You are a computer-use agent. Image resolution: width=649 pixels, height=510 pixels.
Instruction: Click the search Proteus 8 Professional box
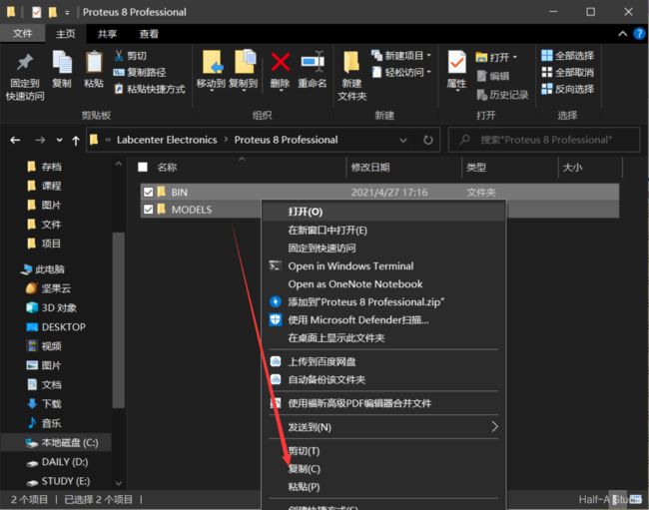[x=544, y=140]
